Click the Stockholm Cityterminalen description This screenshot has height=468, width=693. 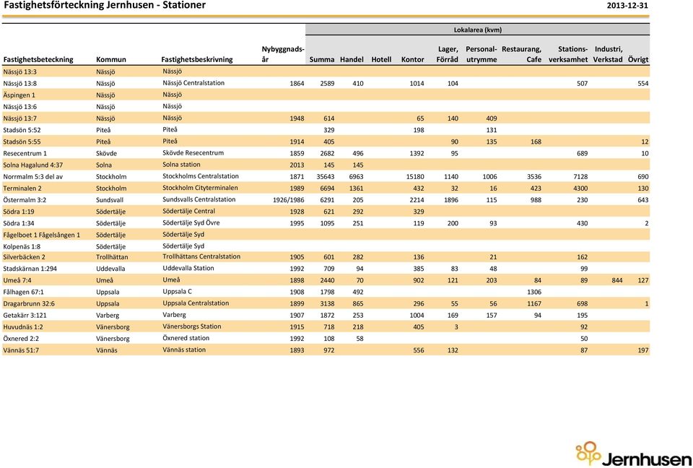200,188
